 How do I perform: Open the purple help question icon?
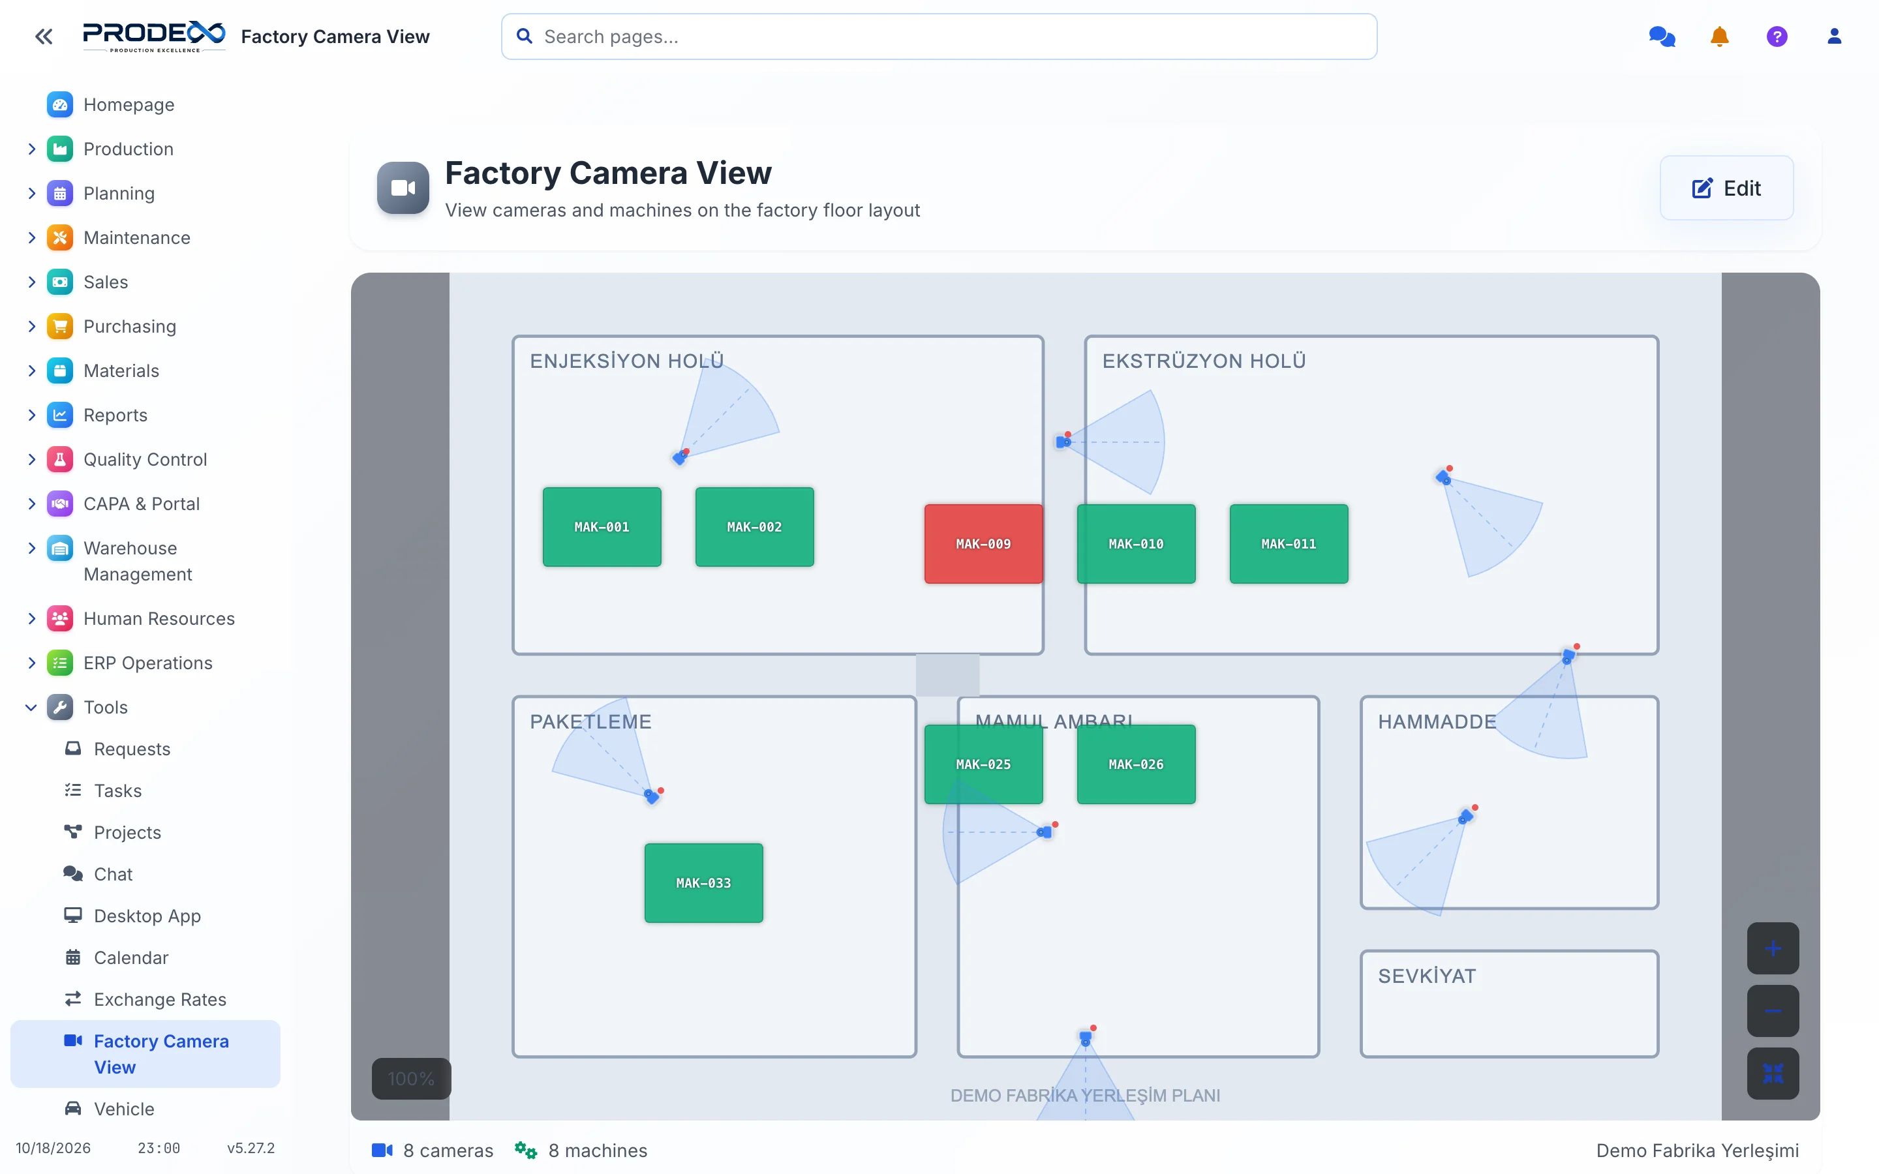coord(1777,37)
